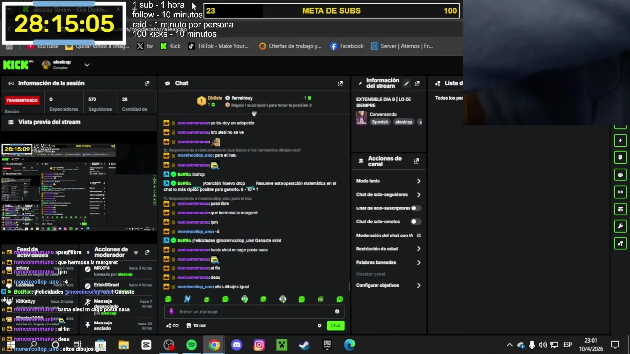Open Epic Games Launcher from taskbar
This screenshot has width=630, height=354.
327,345
